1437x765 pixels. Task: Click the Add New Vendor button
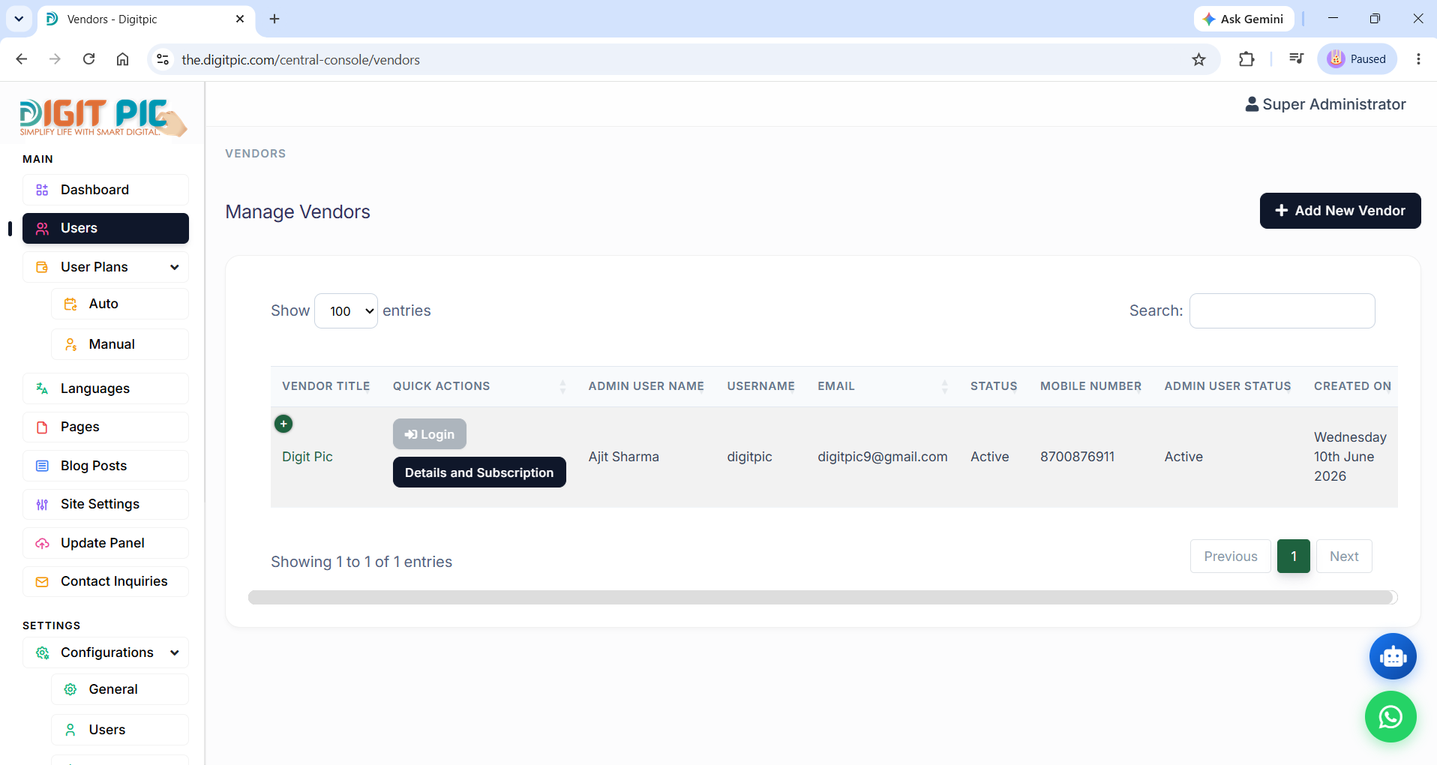click(x=1340, y=211)
